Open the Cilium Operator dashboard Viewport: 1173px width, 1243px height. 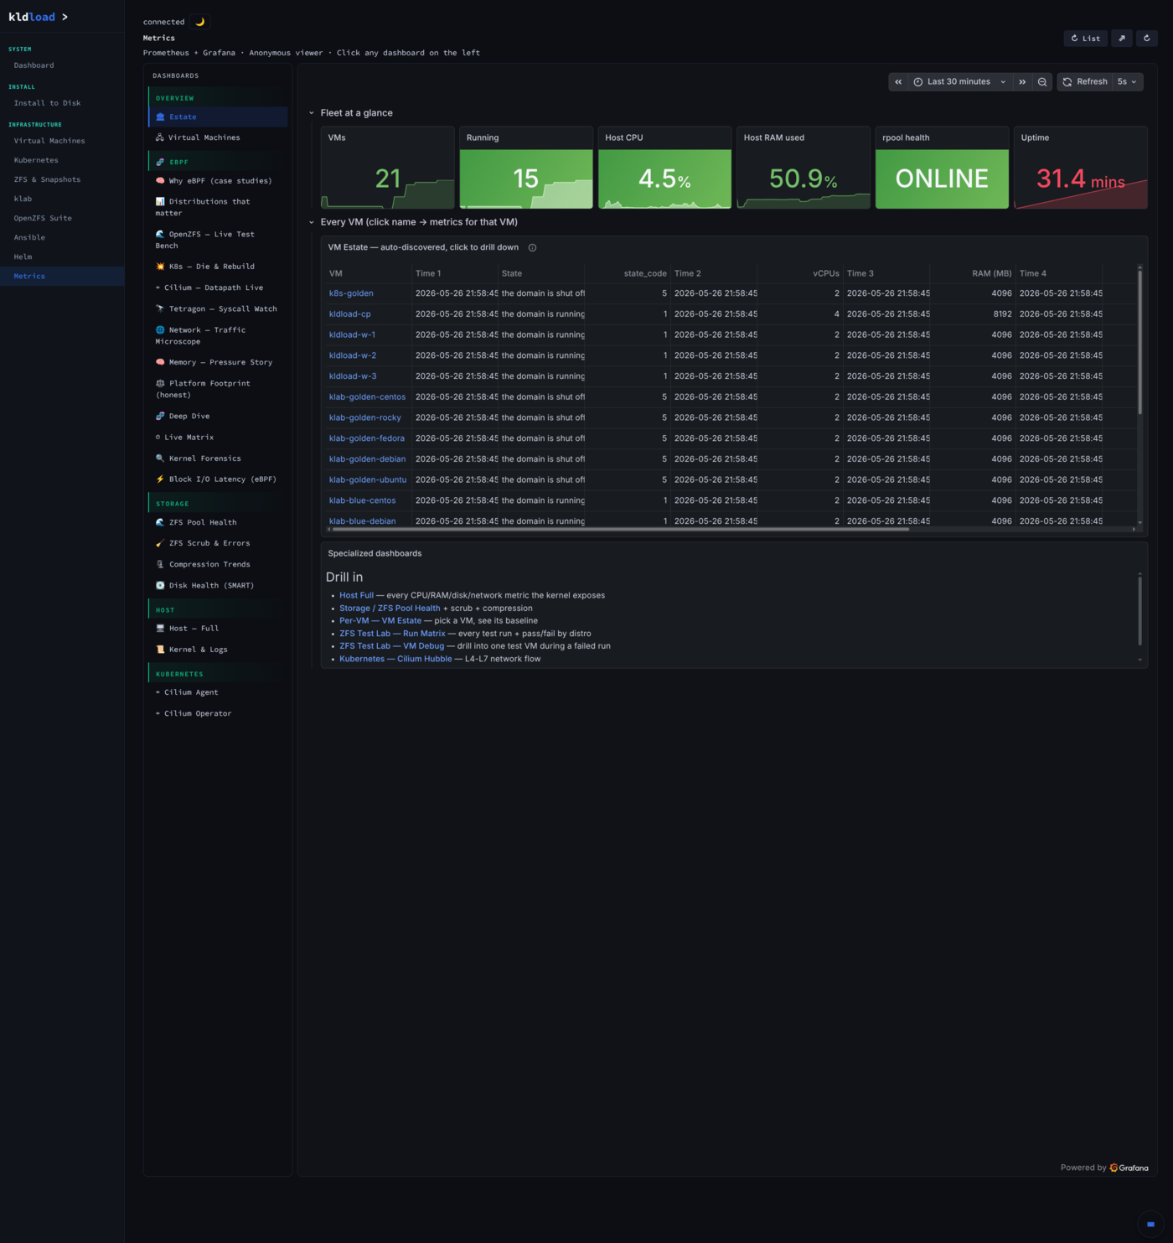218,713
